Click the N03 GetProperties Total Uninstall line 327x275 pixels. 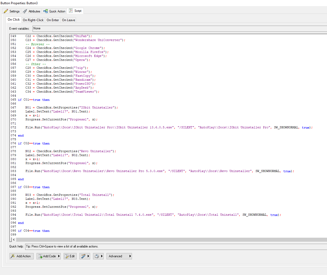click(70, 195)
